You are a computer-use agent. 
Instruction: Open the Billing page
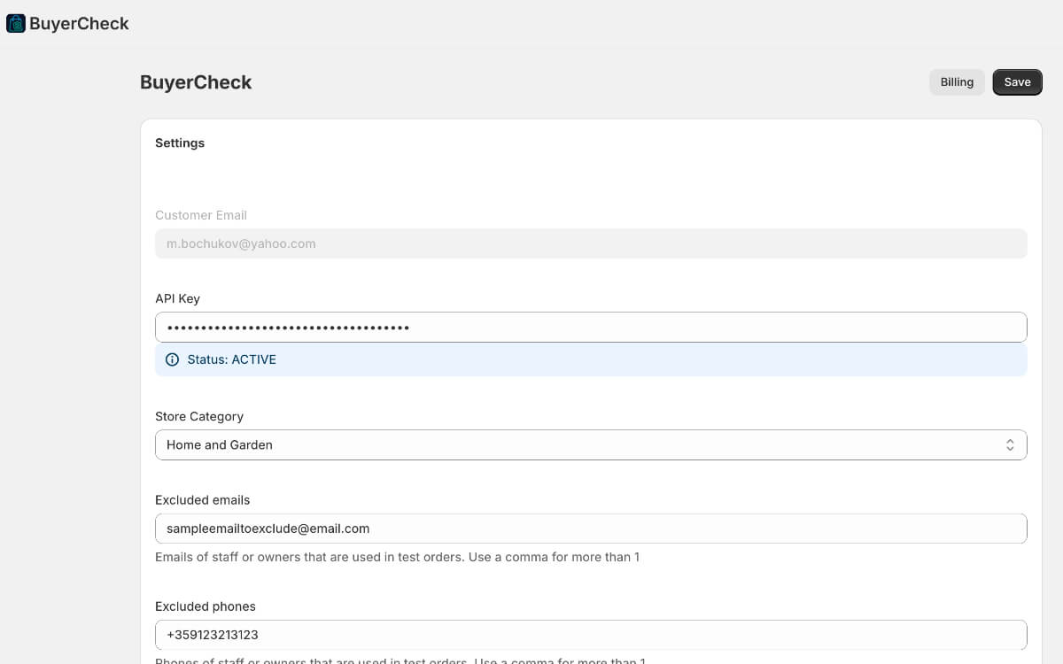957,82
